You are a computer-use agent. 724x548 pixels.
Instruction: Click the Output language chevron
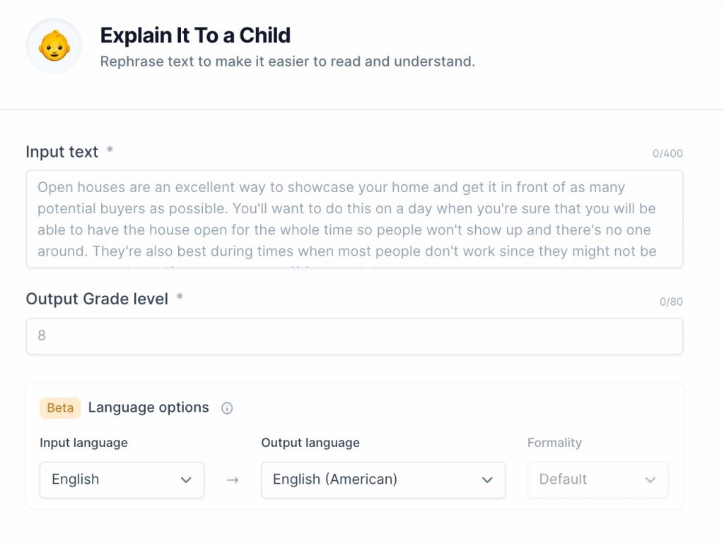click(487, 480)
